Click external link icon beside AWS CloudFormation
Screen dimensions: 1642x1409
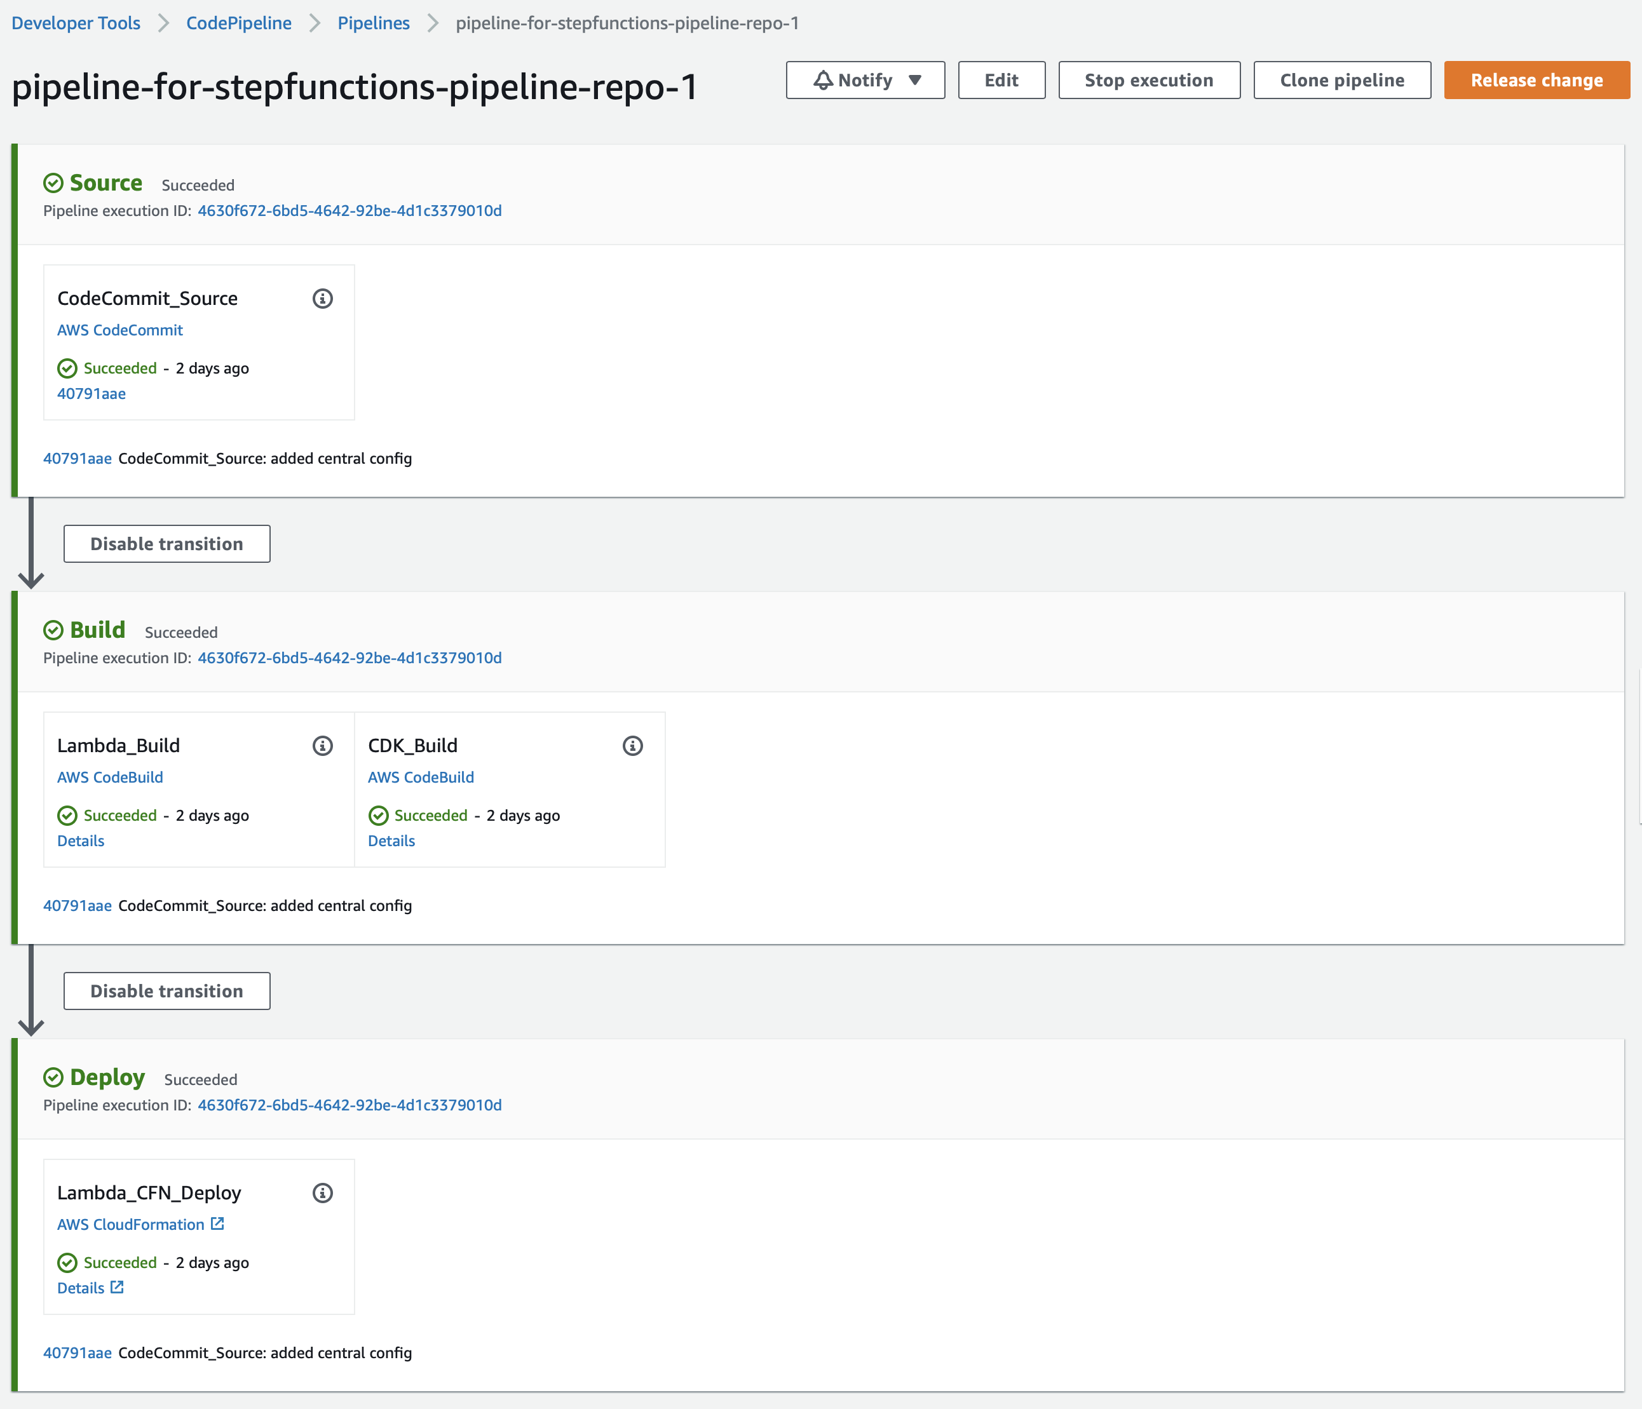218,1224
